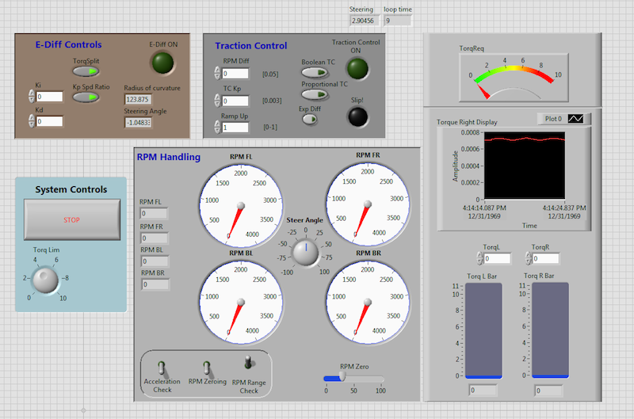Click the TorqReq meter gauge

tap(513, 79)
